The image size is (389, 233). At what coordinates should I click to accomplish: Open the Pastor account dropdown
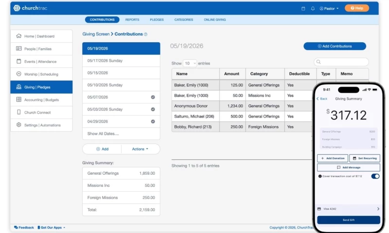point(329,8)
